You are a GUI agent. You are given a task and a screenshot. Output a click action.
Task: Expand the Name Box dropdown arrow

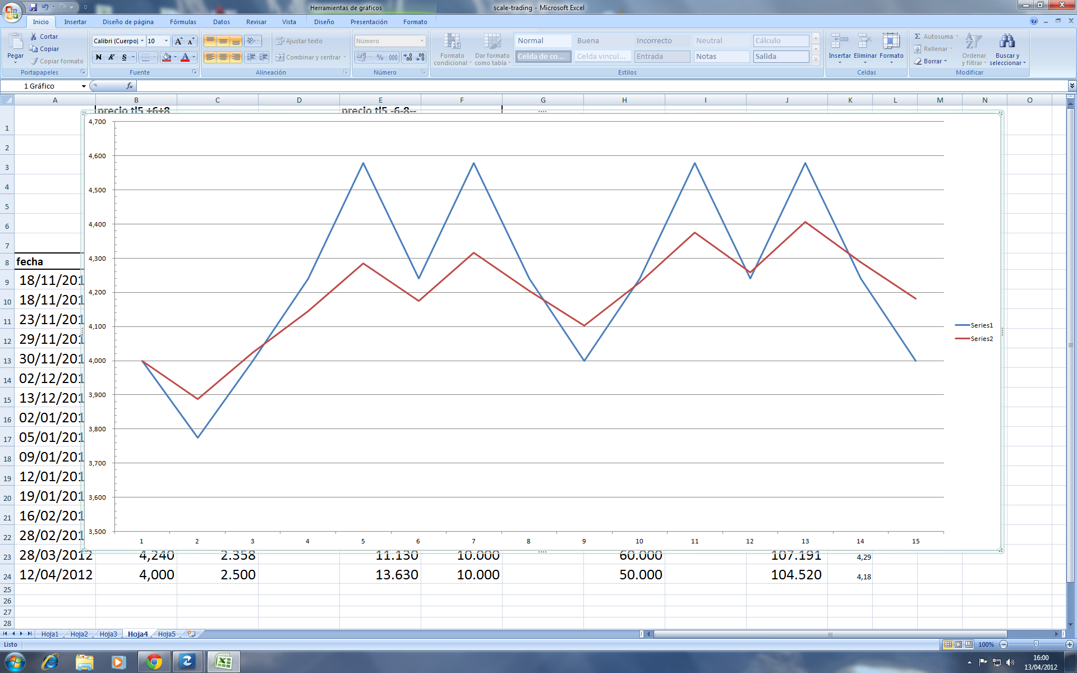click(x=84, y=86)
